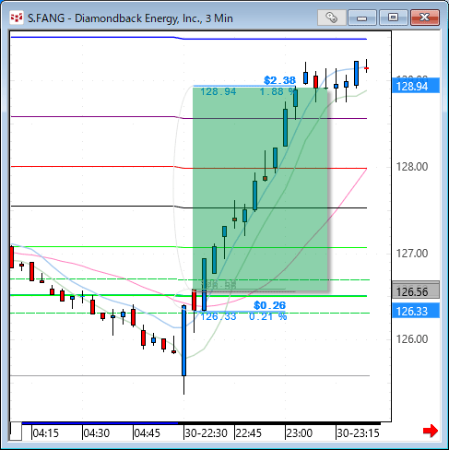Click the $2.38 profit annotation
The image size is (449, 450).
click(x=279, y=80)
